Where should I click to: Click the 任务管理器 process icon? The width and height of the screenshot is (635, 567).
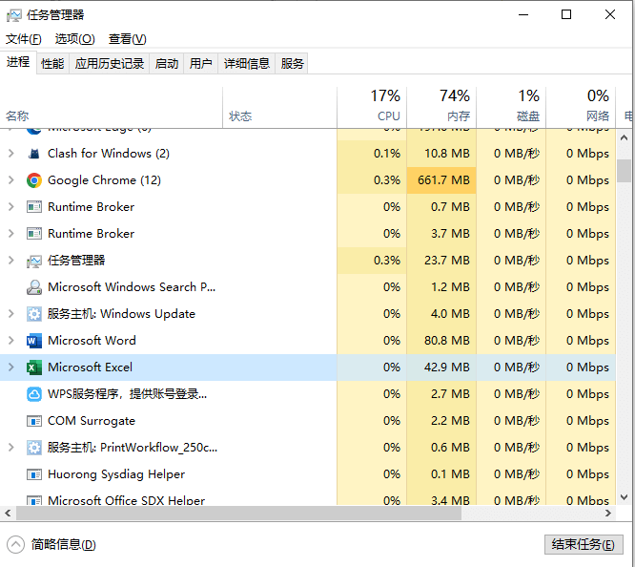tap(34, 261)
